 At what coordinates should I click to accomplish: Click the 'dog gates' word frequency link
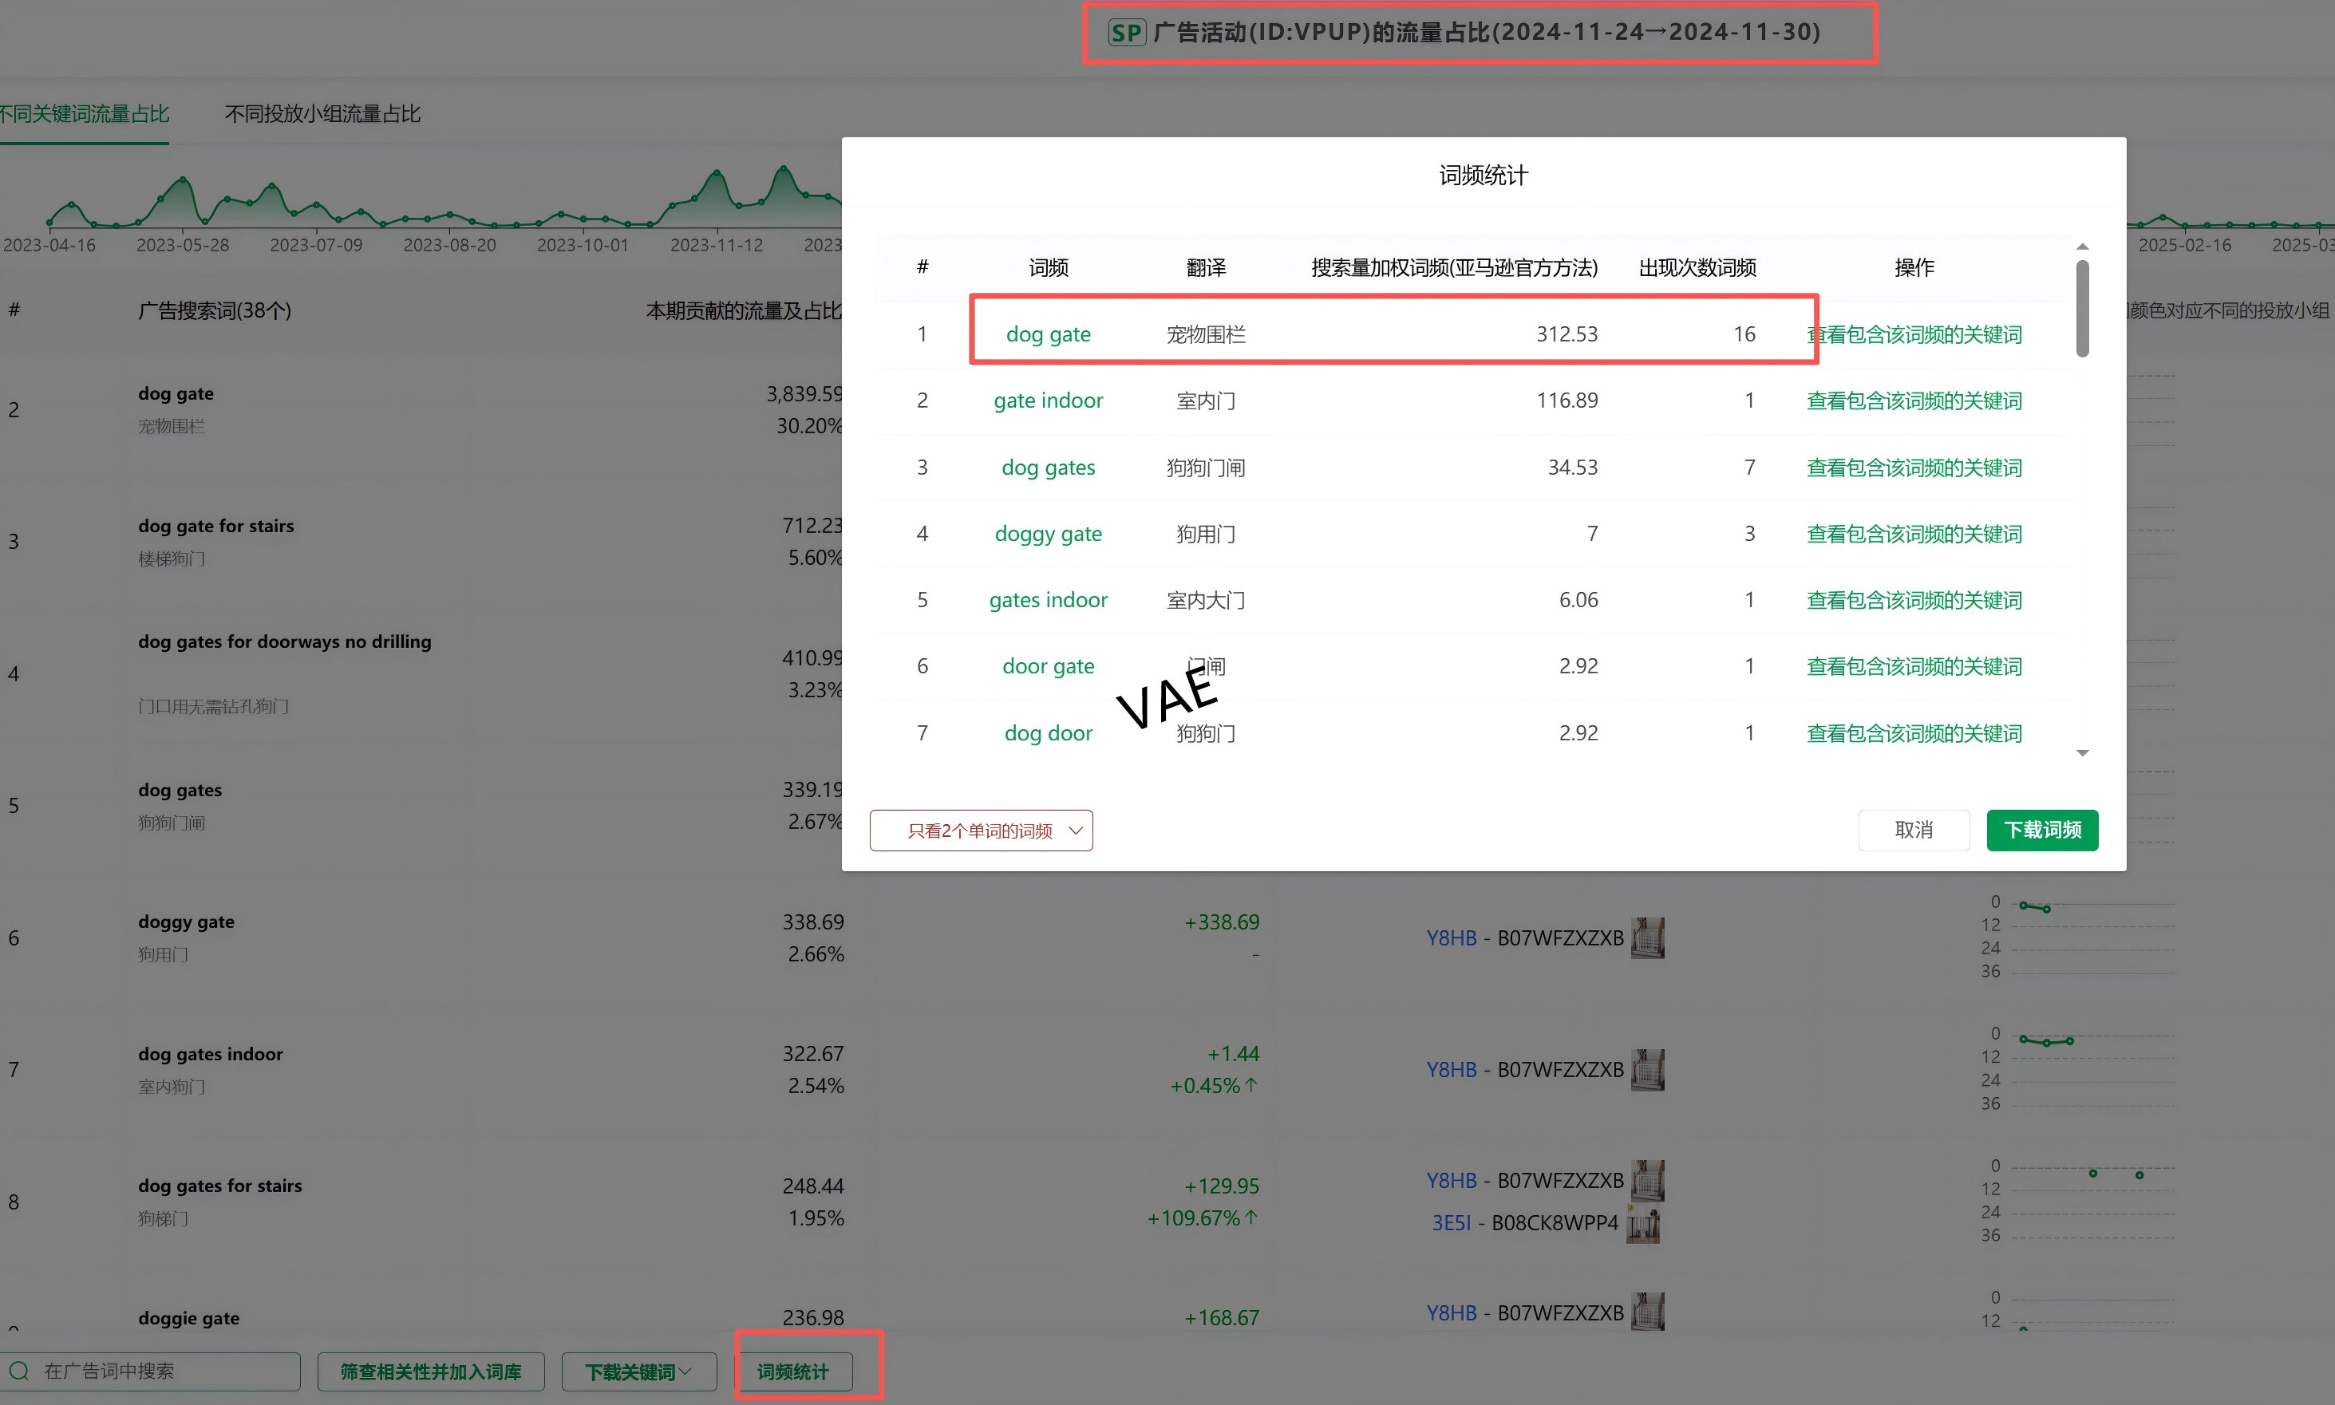coord(1048,468)
